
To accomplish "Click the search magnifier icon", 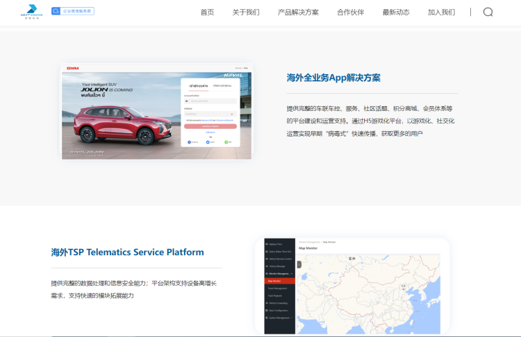I will pos(488,12).
